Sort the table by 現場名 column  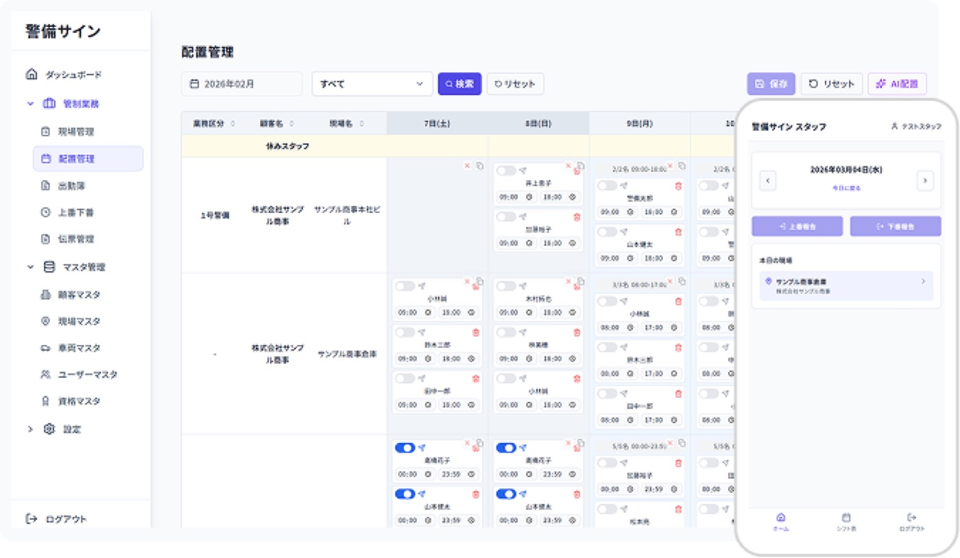click(362, 124)
